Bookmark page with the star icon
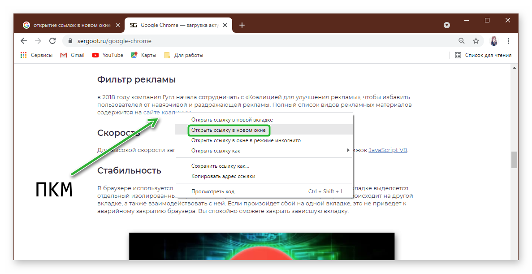The width and height of the screenshot is (532, 274). 476,41
